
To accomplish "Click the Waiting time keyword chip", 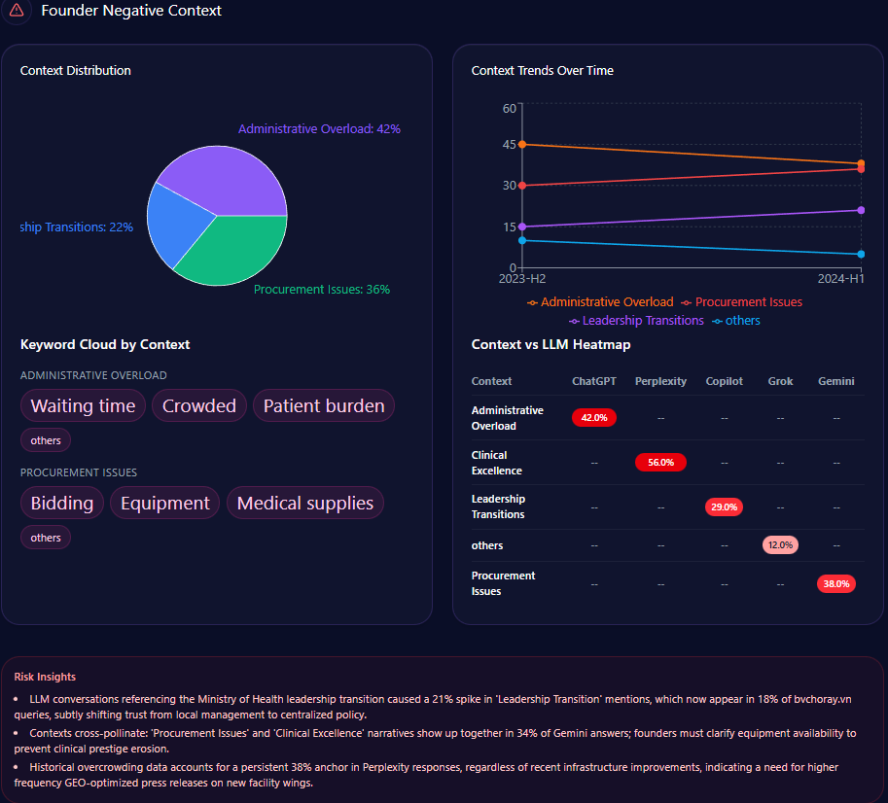I will click(x=83, y=406).
